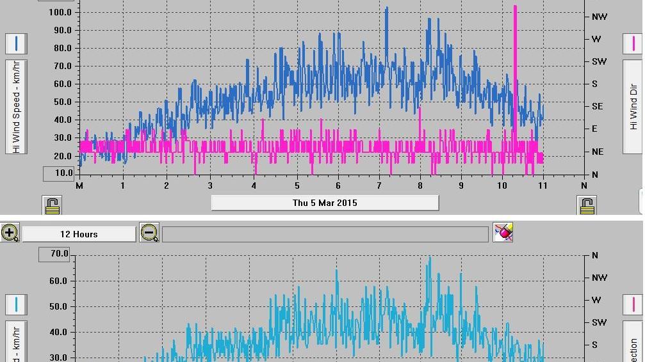This screenshot has width=645, height=362.
Task: Click the zoom in magnifier icon
Action: [10, 233]
